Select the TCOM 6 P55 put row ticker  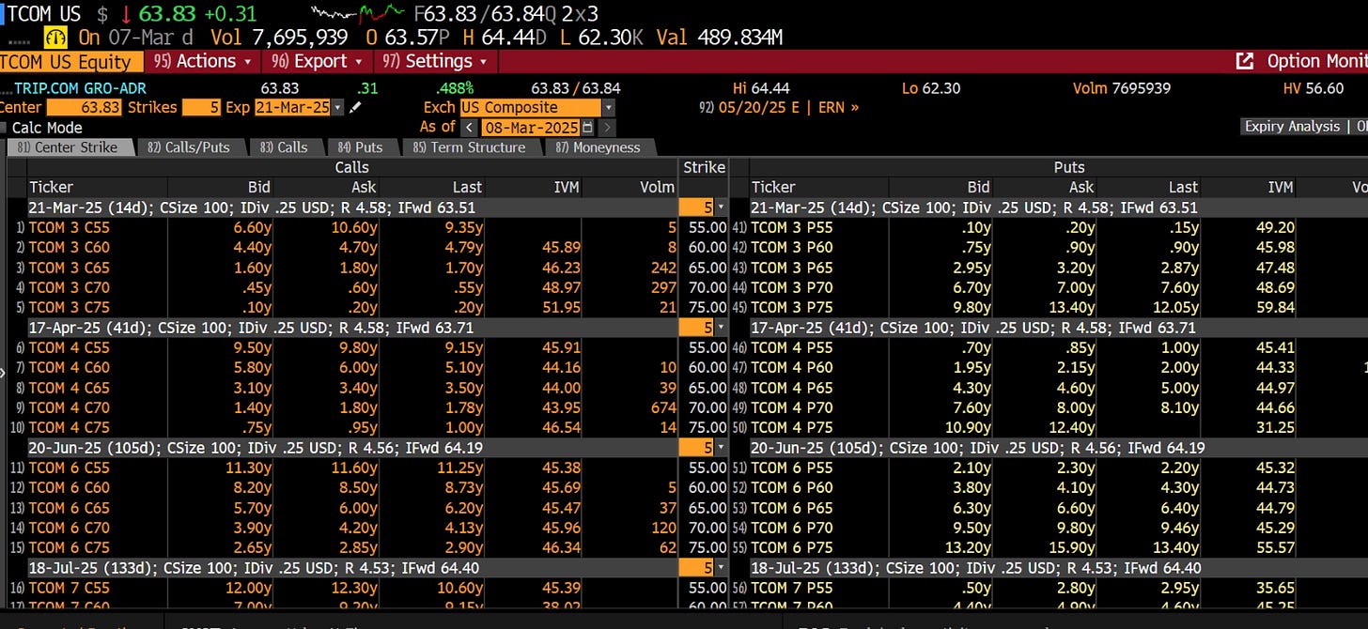point(792,468)
